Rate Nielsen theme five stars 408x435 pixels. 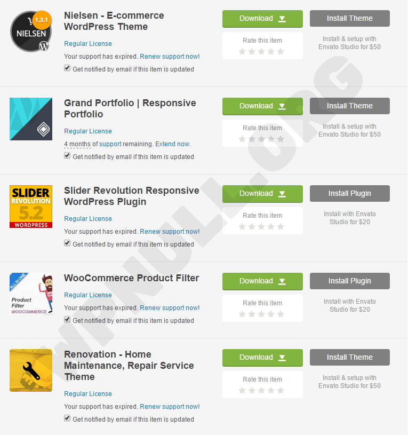tap(281, 51)
